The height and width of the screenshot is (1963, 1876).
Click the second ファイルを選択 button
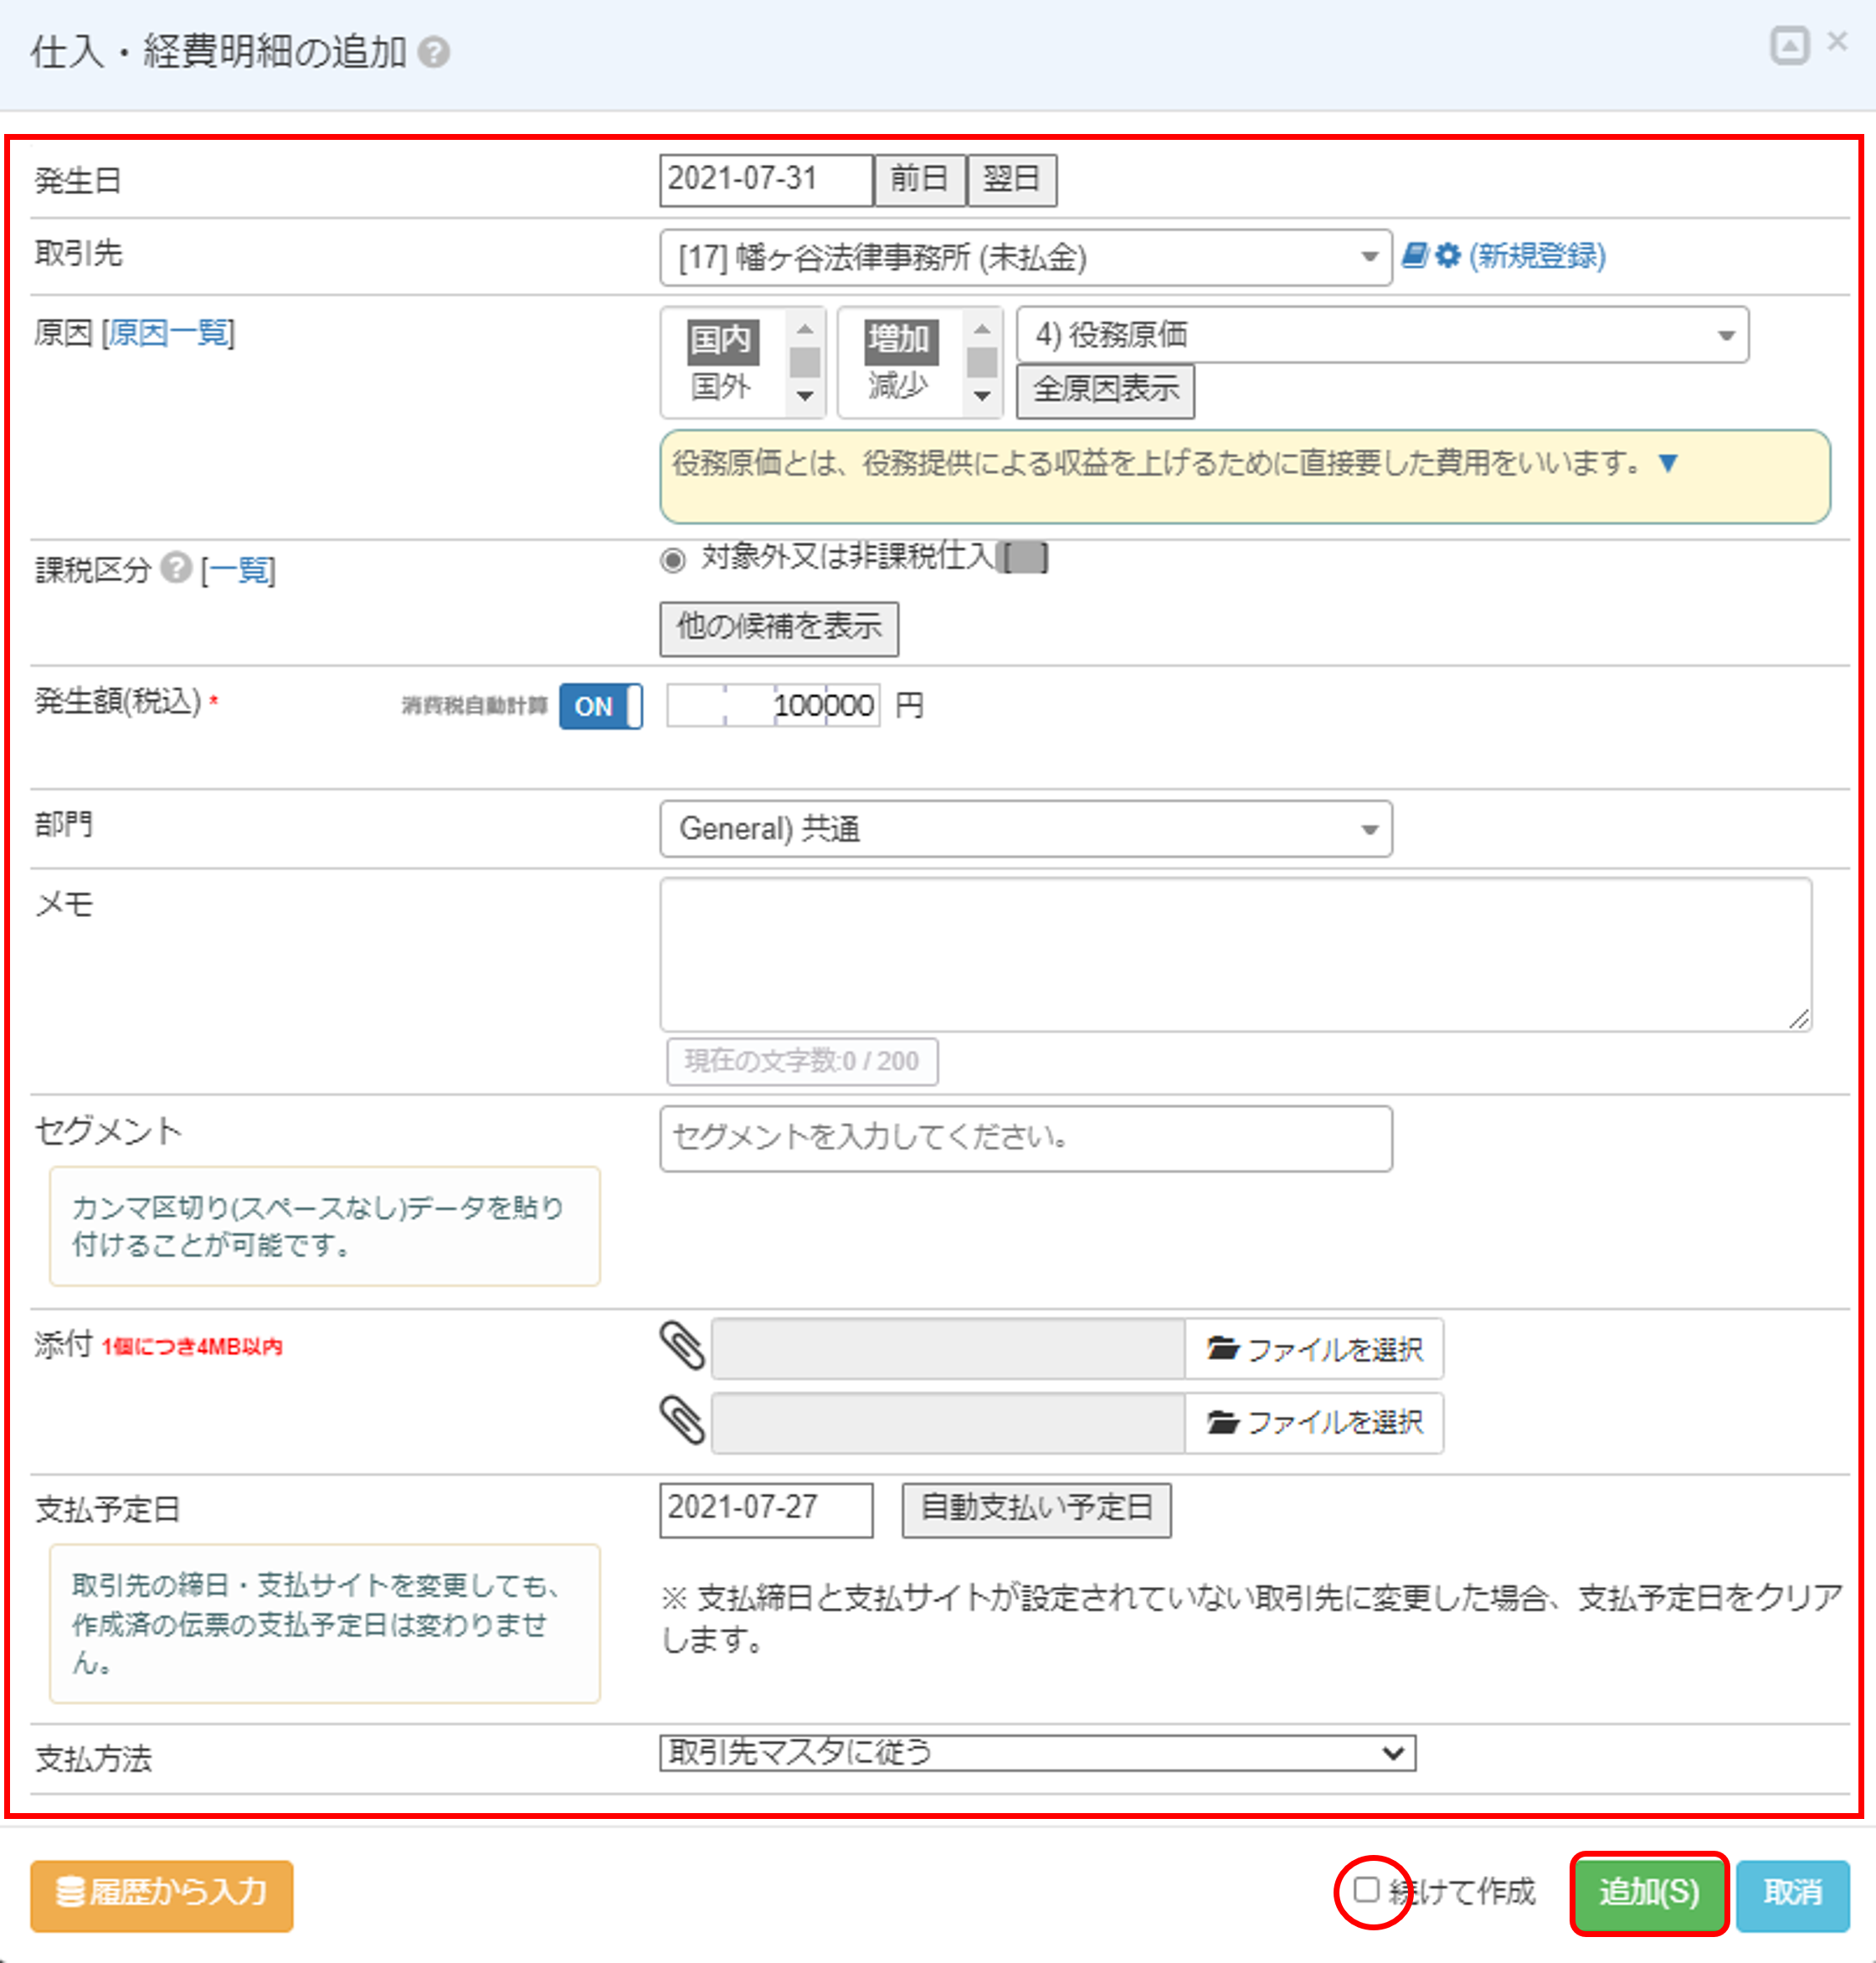pos(1314,1422)
